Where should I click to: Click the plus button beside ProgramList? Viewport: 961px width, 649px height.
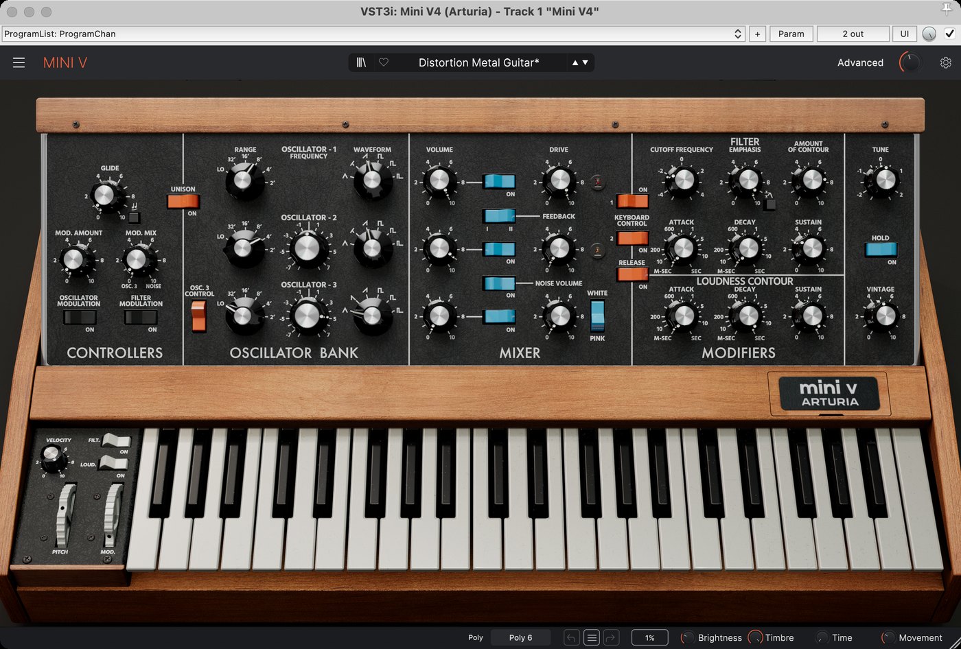click(758, 34)
